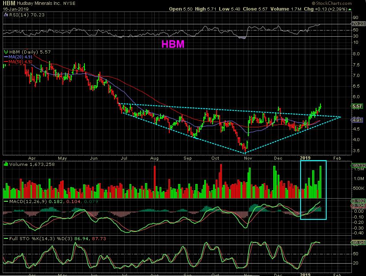Select the blue MA(20) legend line swatch
This screenshot has width=366, height=276.
[x=6, y=57]
